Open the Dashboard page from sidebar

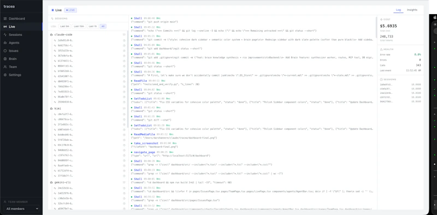[x=21, y=19]
